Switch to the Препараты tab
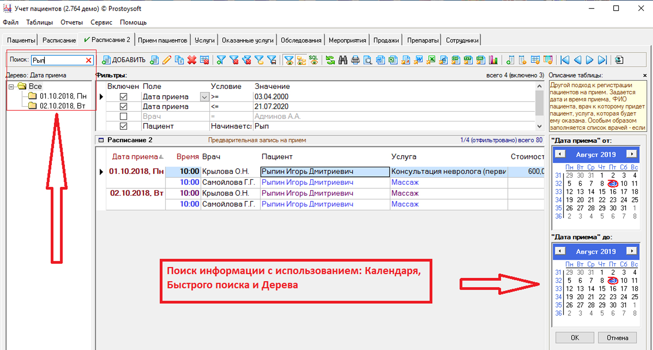The image size is (653, 350). pos(423,40)
